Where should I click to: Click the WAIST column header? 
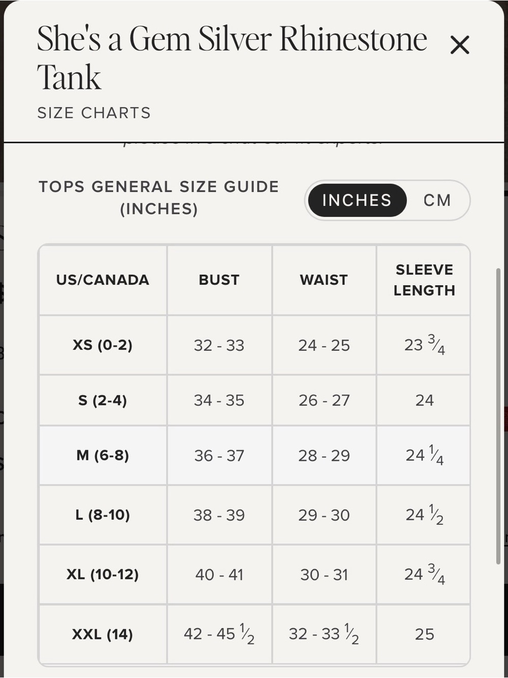pyautogui.click(x=324, y=280)
